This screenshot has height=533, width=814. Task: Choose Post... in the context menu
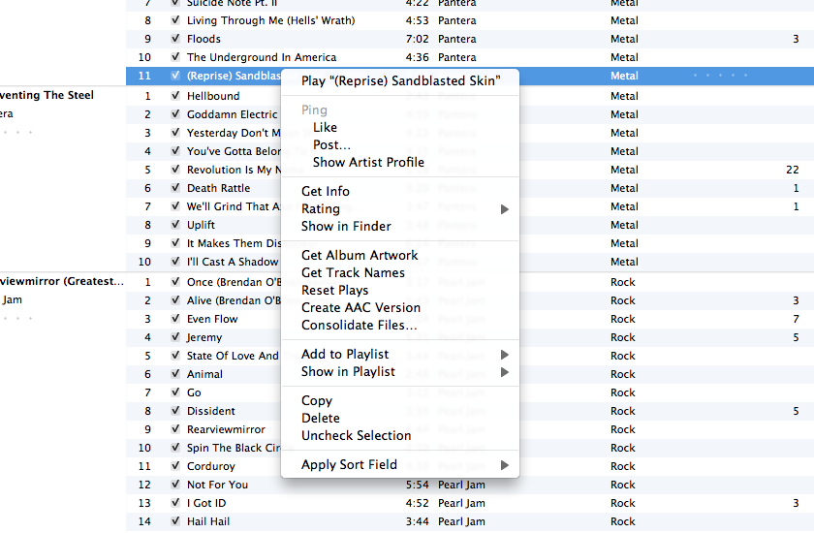pos(331,145)
